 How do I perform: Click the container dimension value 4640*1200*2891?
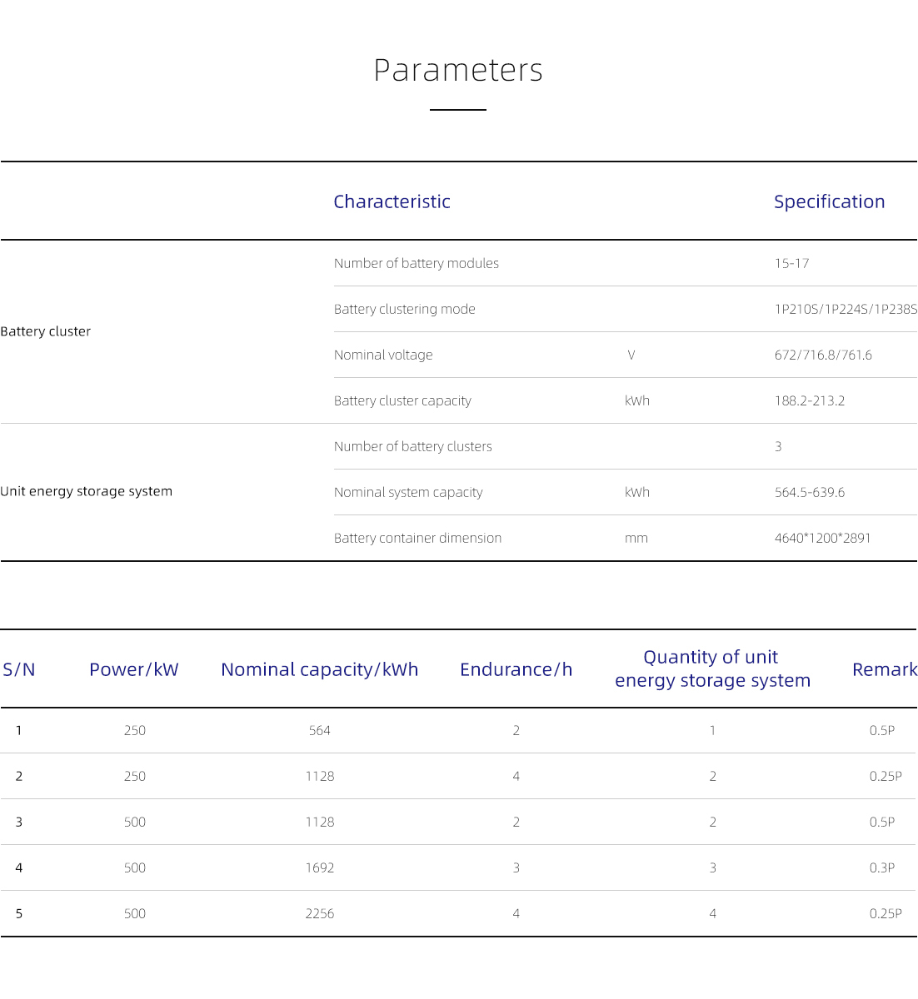tap(822, 538)
